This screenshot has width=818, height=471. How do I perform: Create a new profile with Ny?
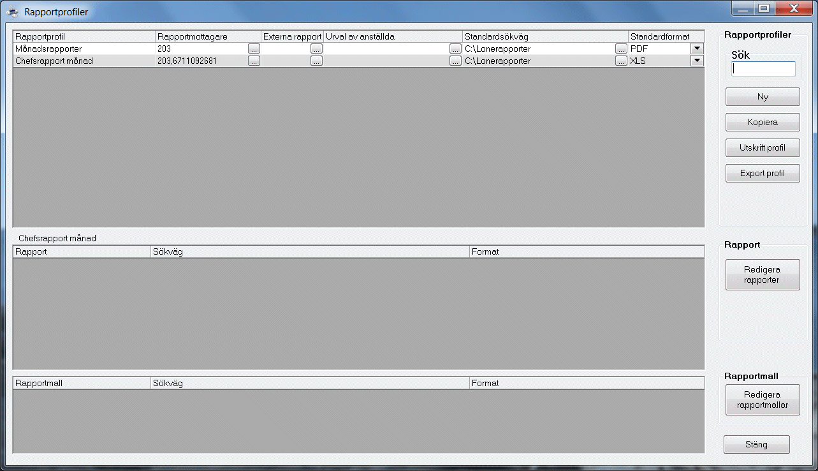pos(763,97)
